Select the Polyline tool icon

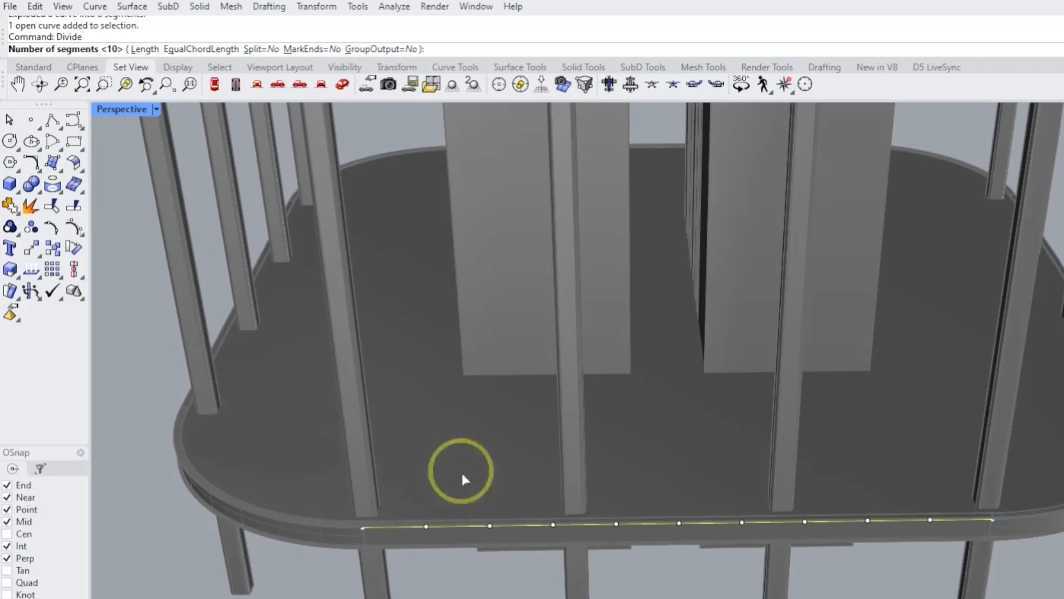click(x=53, y=120)
